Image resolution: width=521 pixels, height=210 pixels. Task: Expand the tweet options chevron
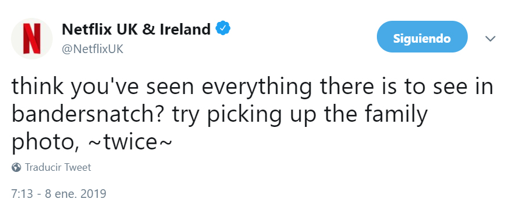pos(490,39)
